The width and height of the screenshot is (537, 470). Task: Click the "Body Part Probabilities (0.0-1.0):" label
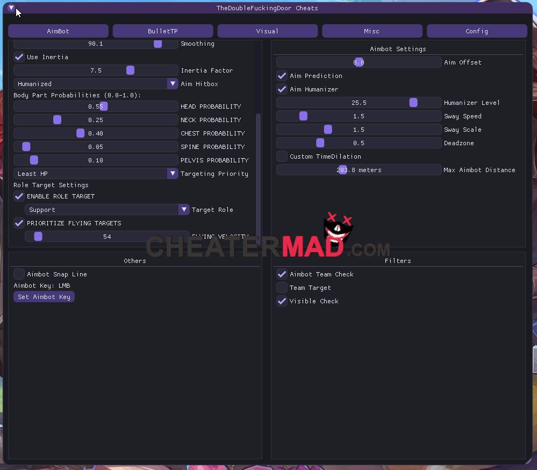[77, 95]
